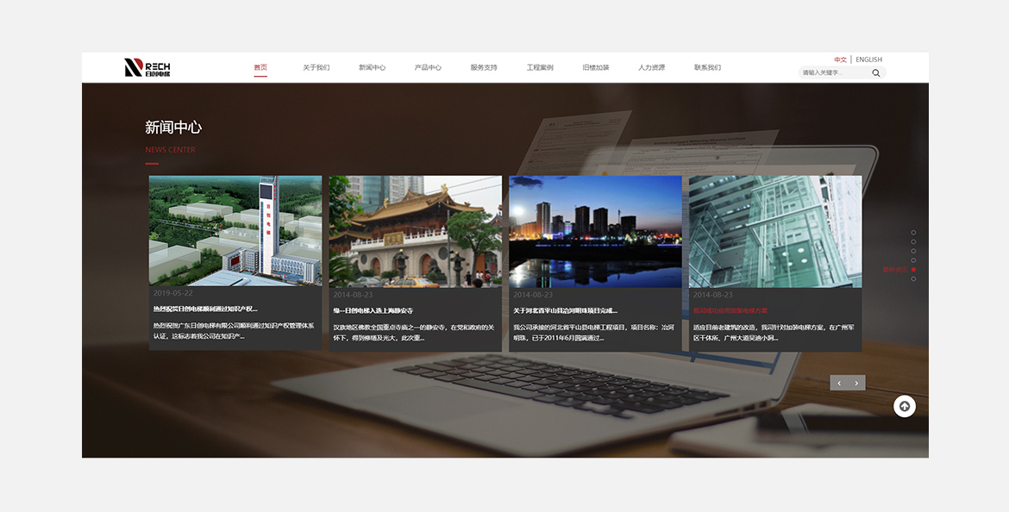1009x512 pixels.
Task: Select the second page section dot
Action: 913,242
